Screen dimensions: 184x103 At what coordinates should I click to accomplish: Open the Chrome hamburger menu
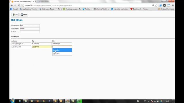173,5
